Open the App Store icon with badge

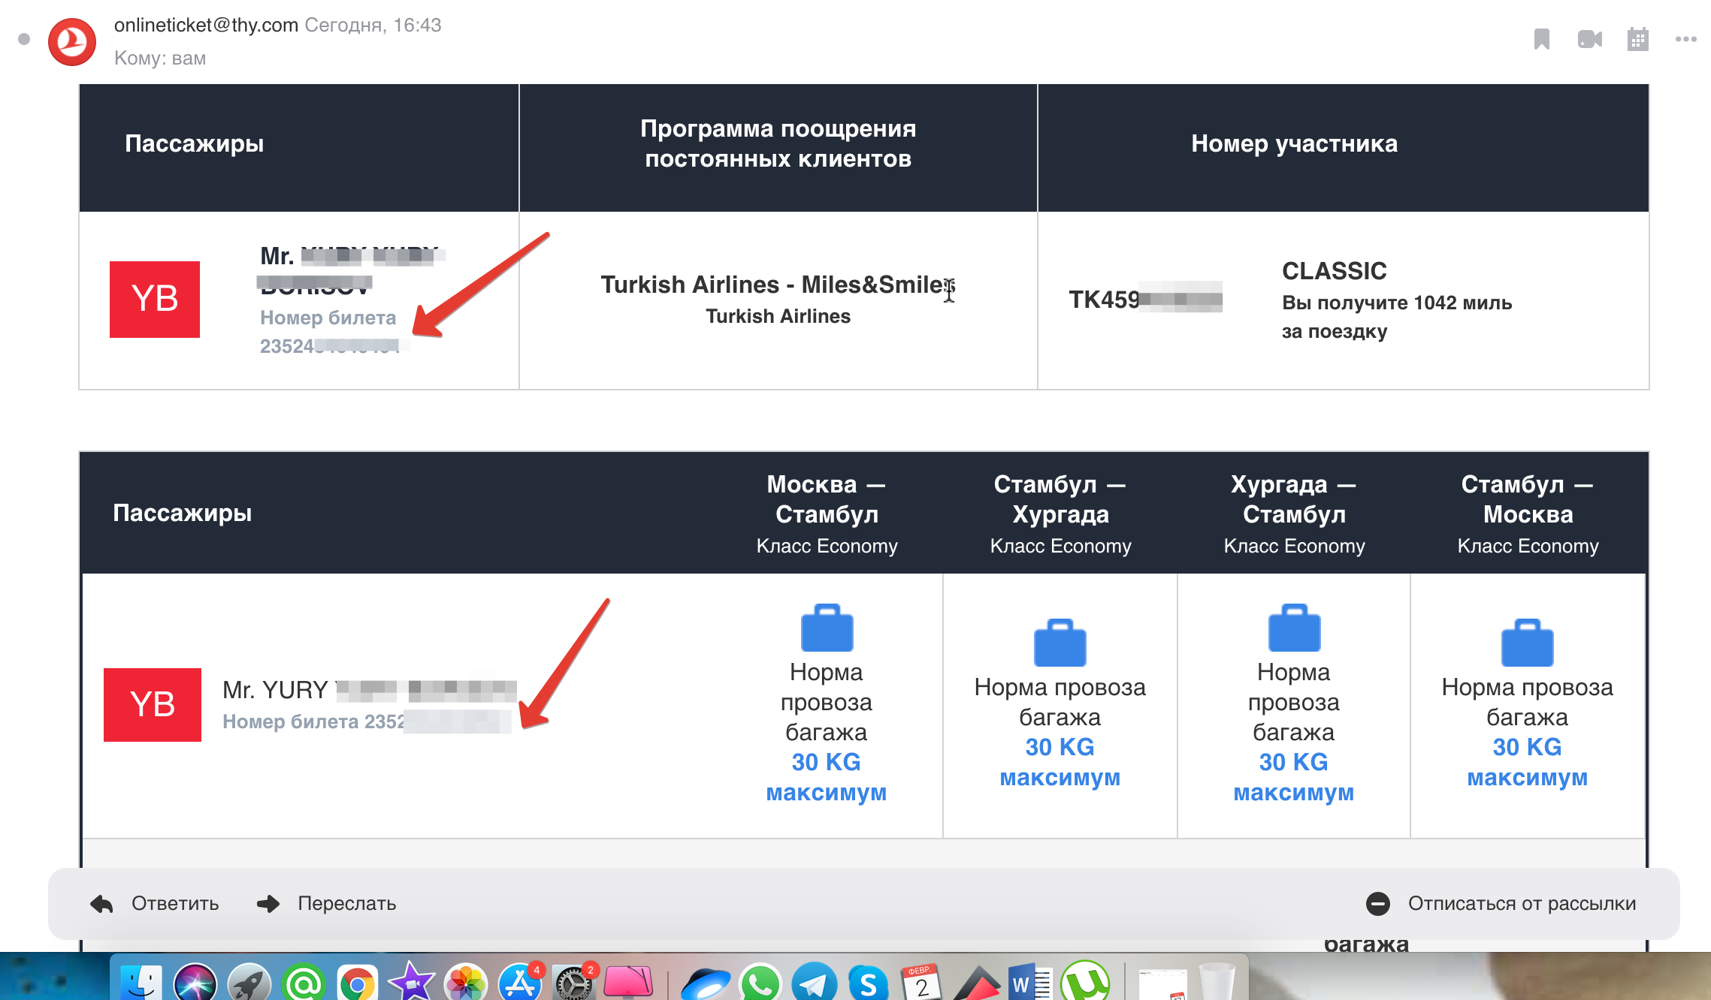520,982
